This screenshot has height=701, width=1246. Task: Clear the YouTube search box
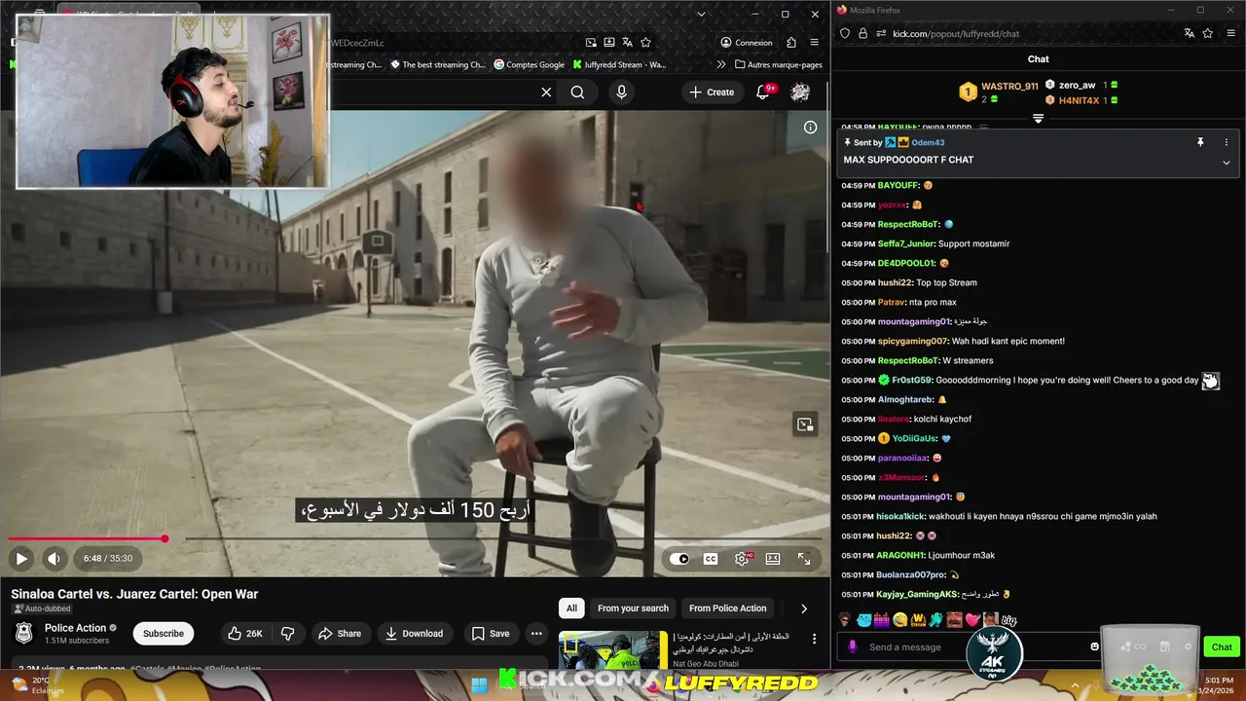click(546, 92)
